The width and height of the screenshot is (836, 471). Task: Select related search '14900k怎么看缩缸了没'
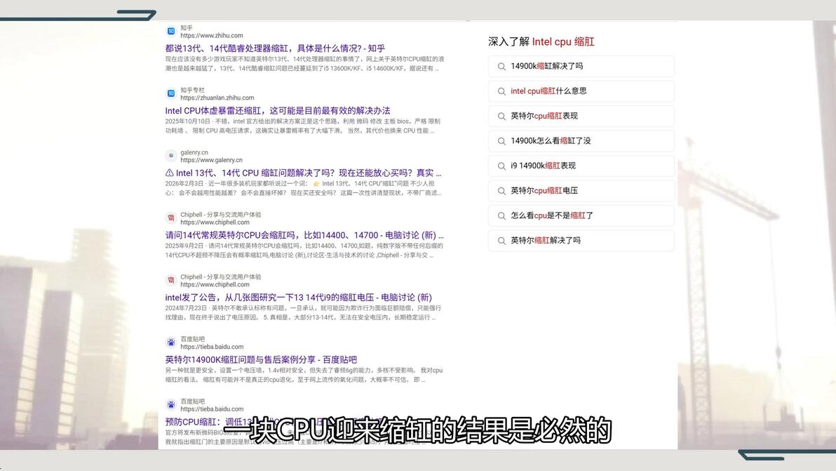click(x=581, y=141)
